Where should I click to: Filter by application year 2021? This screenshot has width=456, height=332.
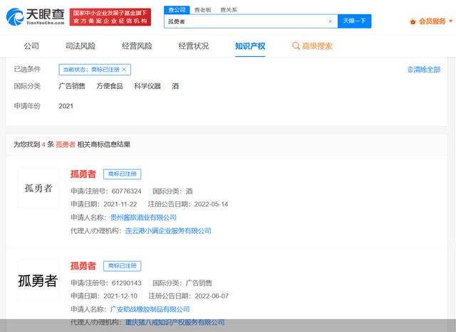click(66, 106)
